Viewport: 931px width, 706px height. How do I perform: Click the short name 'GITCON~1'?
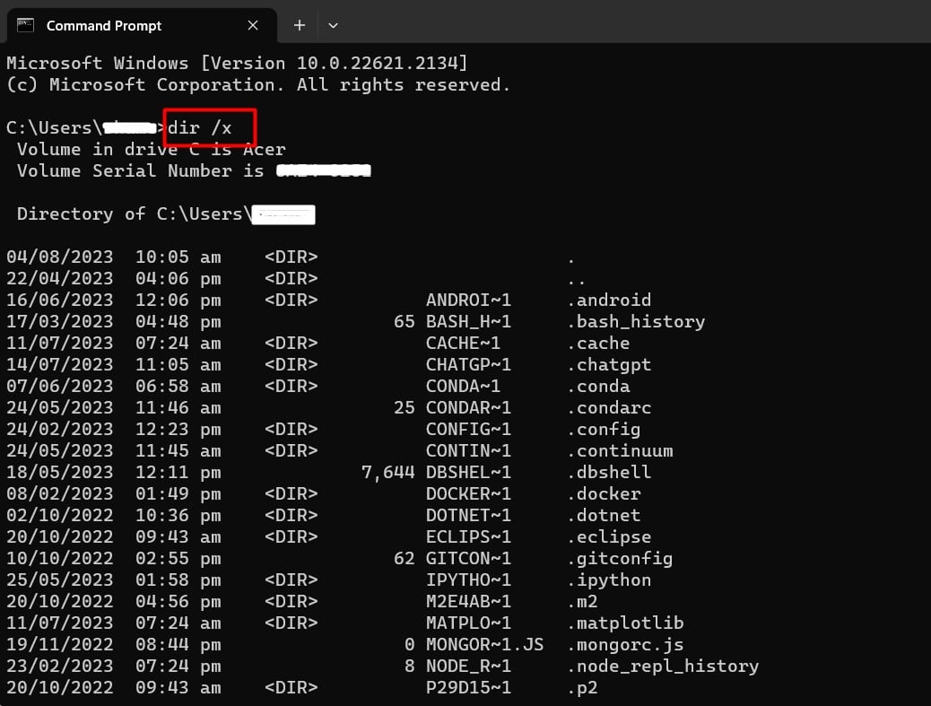[468, 558]
